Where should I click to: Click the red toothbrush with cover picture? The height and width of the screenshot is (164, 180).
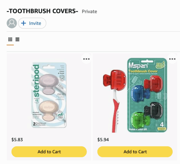click(x=114, y=101)
